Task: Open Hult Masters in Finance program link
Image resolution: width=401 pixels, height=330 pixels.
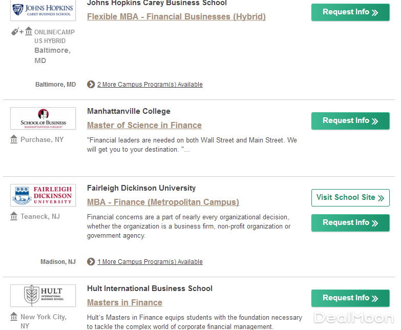Action: 124,302
